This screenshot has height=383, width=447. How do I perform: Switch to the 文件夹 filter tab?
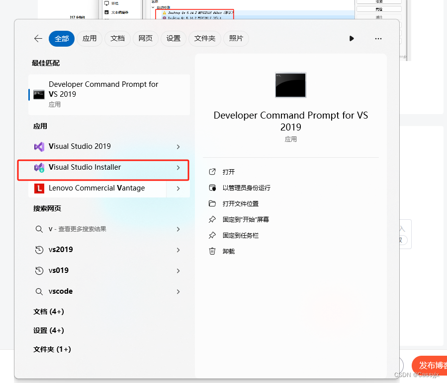pos(205,38)
